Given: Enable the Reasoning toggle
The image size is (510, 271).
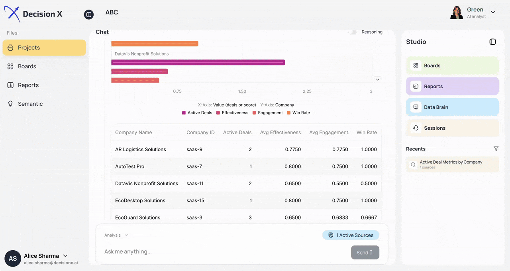Looking at the screenshot, I should [352, 32].
